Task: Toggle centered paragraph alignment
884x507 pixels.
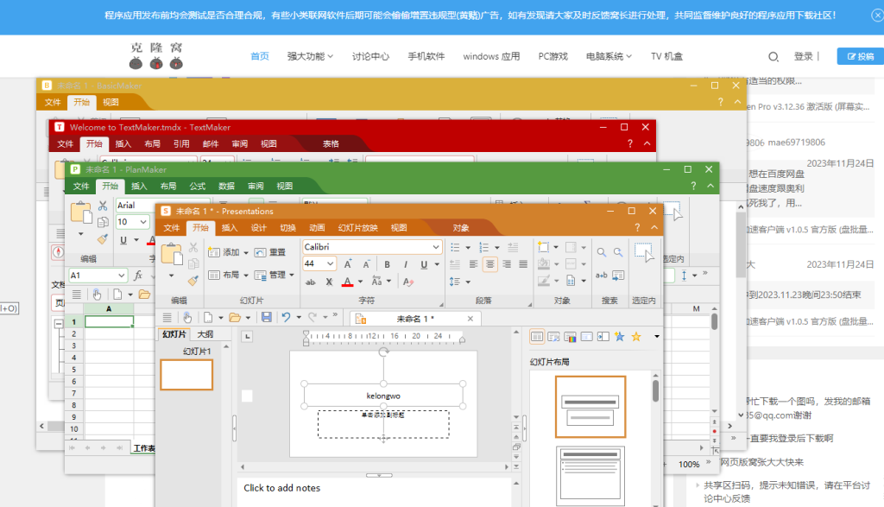Action: point(490,264)
